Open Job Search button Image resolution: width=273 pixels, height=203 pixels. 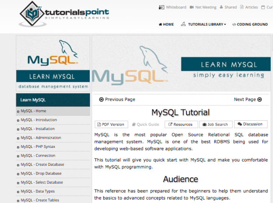pos(216,125)
